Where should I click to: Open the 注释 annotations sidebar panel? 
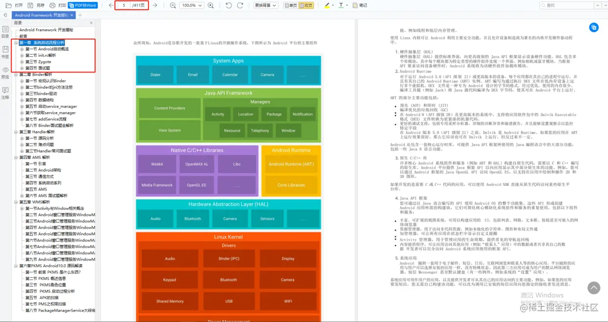(5, 93)
